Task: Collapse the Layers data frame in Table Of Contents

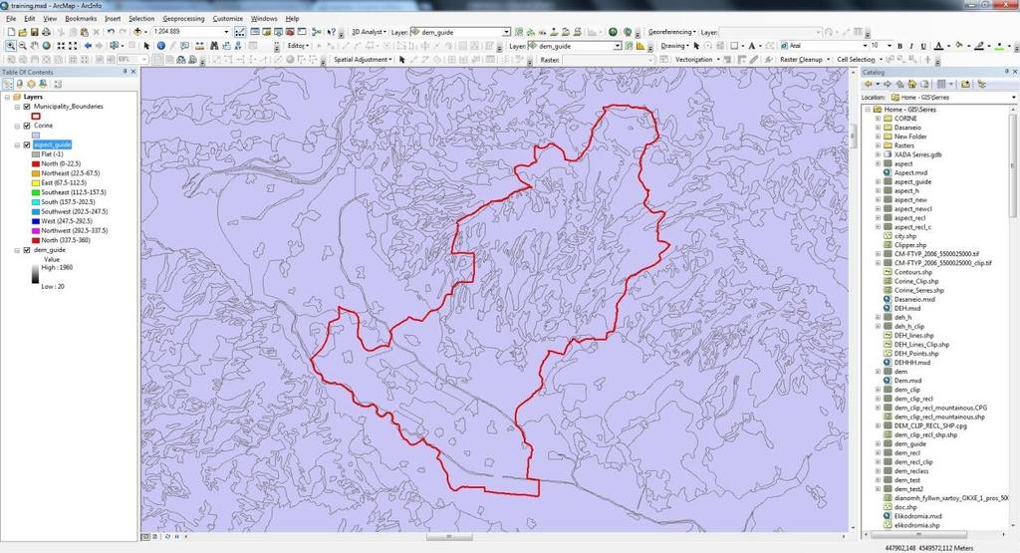Action: pos(7,97)
